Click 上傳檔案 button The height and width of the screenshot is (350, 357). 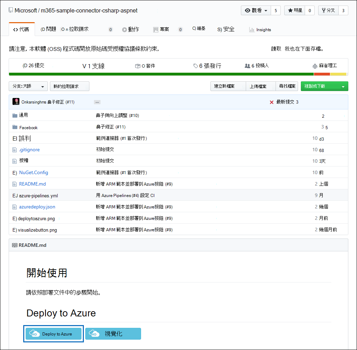pos(261,86)
